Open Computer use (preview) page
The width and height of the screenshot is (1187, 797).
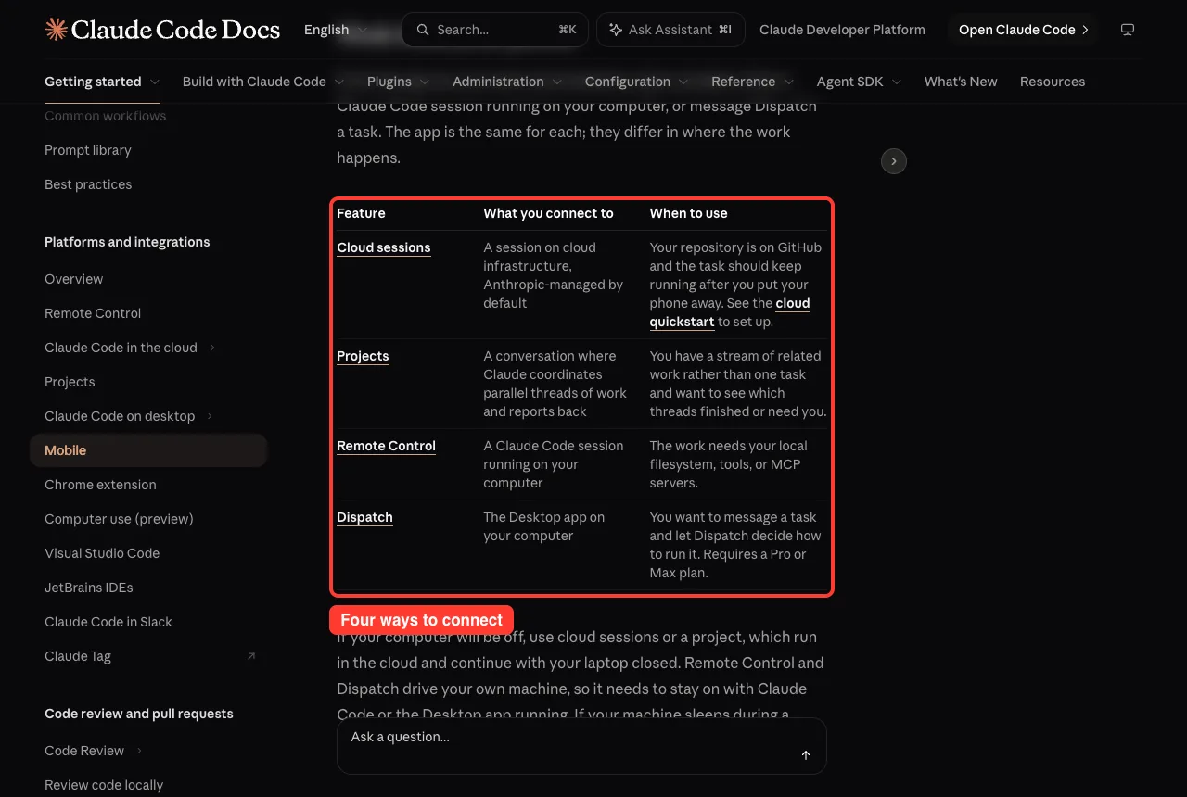(x=119, y=519)
